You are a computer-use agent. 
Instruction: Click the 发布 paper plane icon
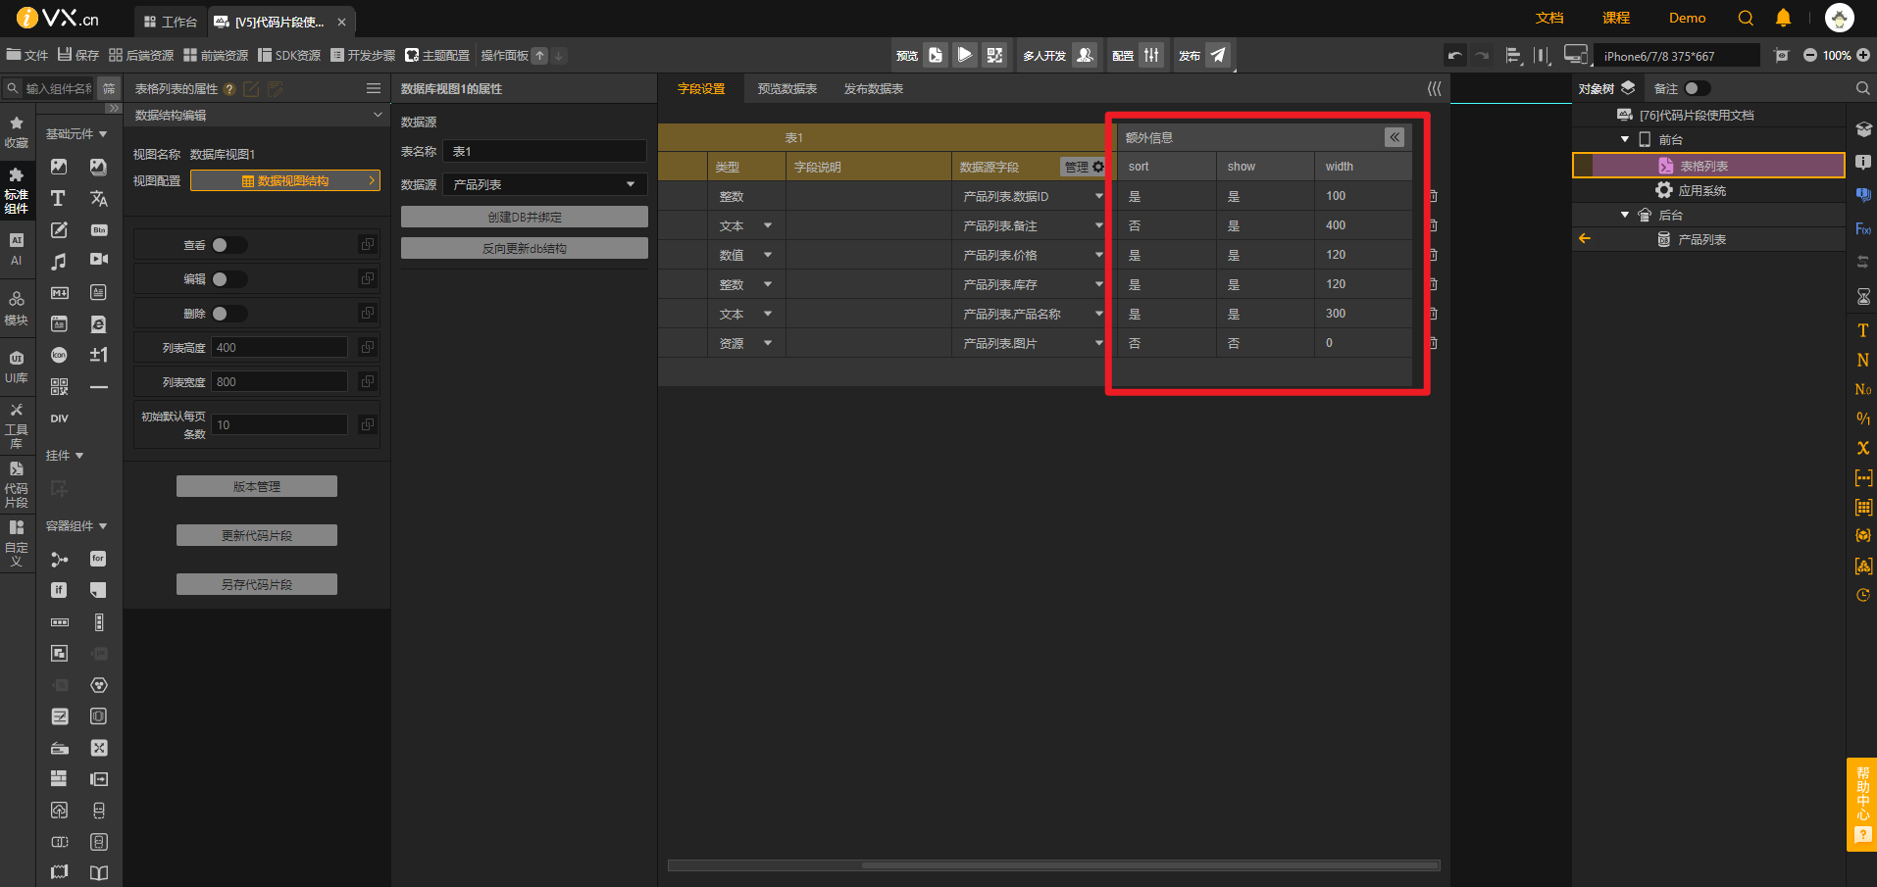click(1217, 56)
